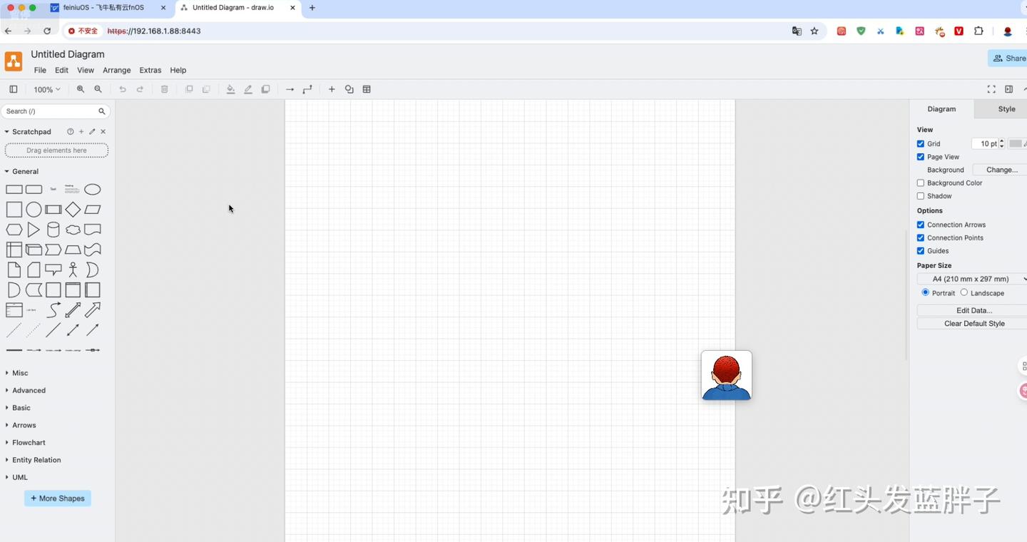Enter fullscreen using the toolbar icon
The height and width of the screenshot is (542, 1027).
coord(991,89)
